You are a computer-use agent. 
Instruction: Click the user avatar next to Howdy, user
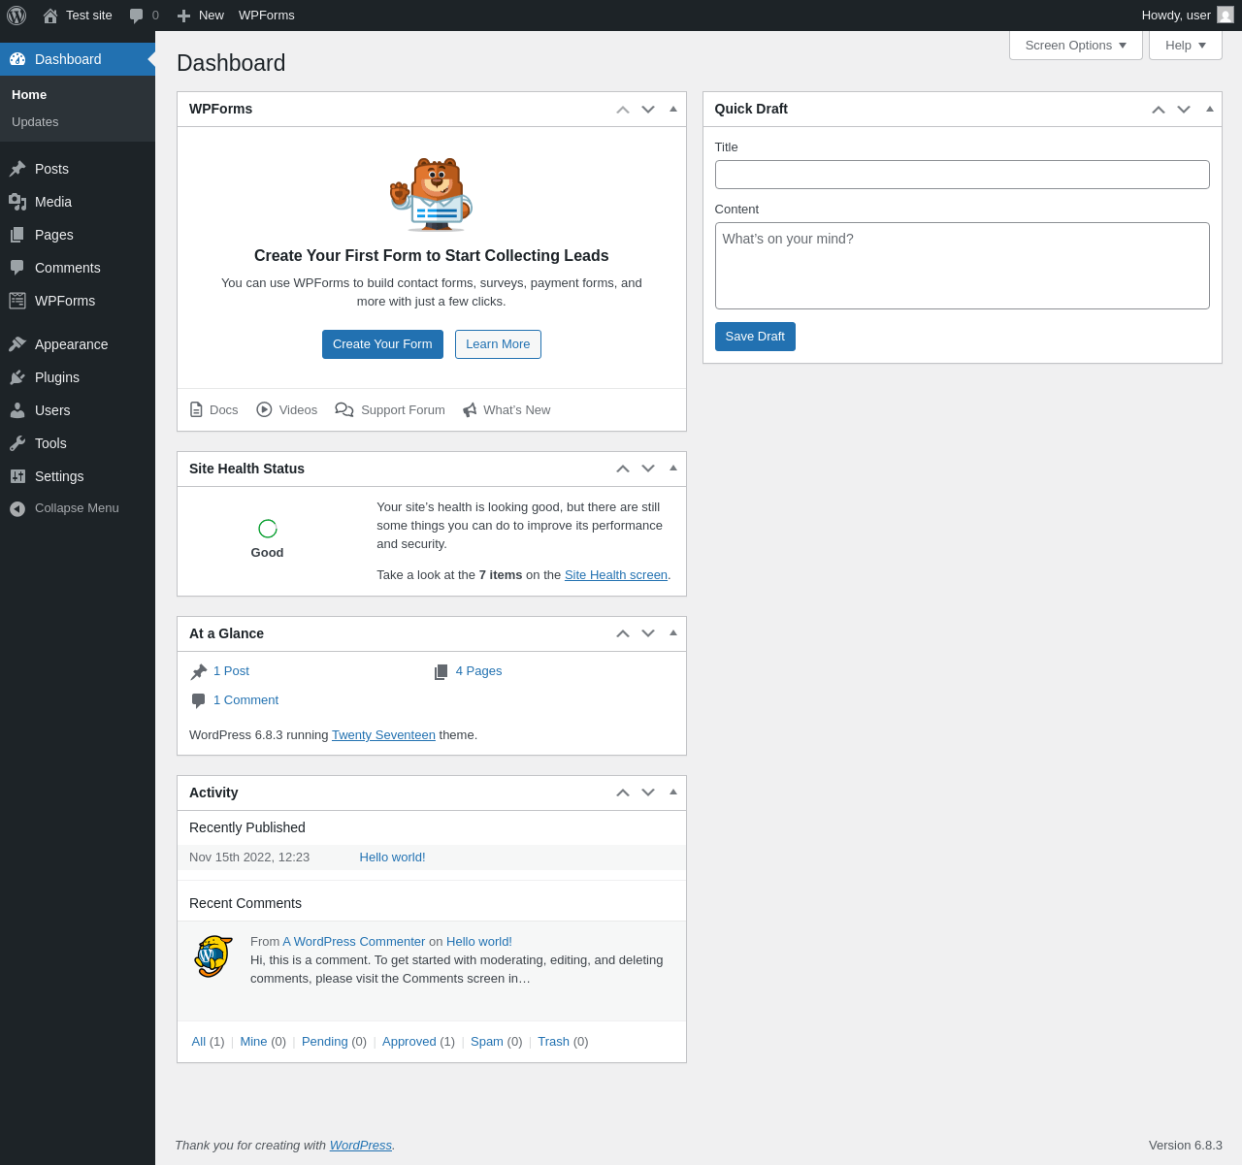pyautogui.click(x=1226, y=15)
